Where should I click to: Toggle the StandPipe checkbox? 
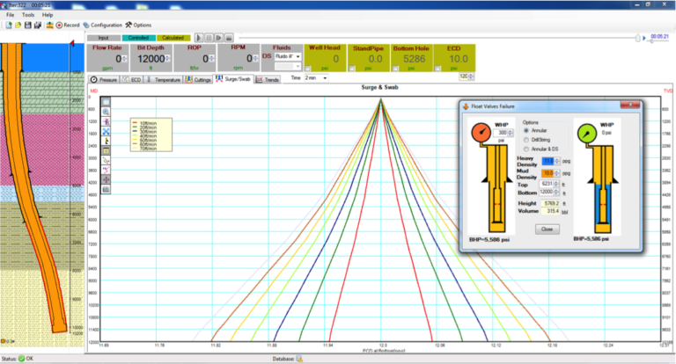pyautogui.click(x=352, y=68)
